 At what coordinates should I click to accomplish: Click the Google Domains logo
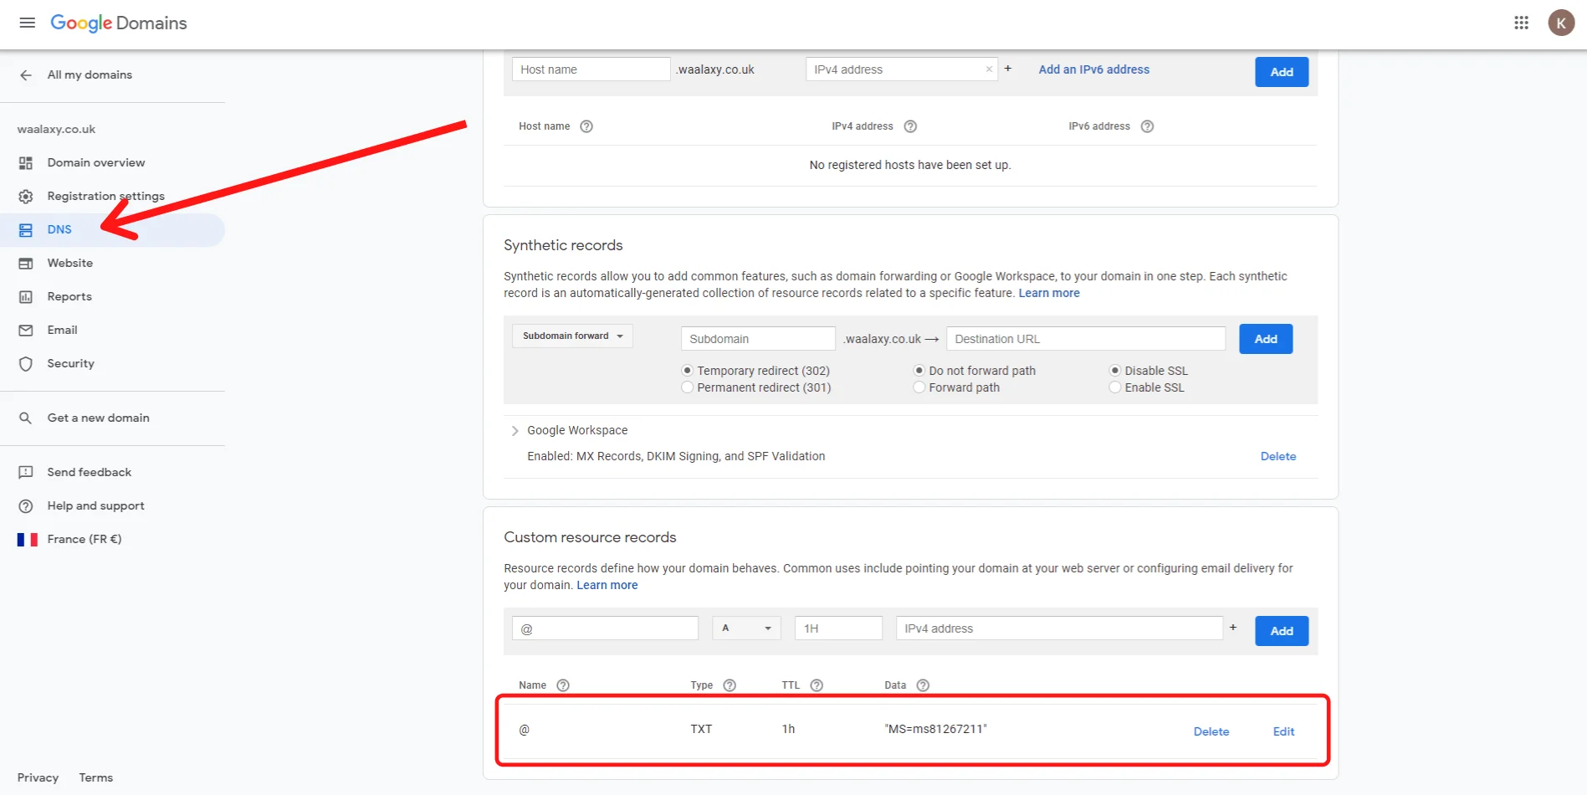coord(119,23)
